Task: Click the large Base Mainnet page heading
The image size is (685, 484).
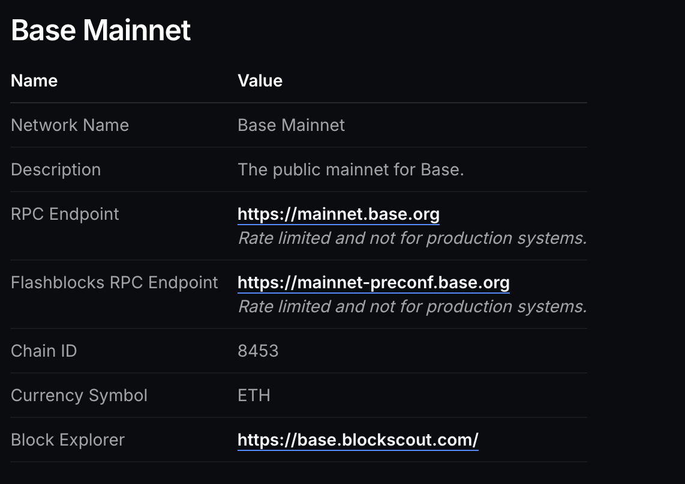Action: coord(101,30)
